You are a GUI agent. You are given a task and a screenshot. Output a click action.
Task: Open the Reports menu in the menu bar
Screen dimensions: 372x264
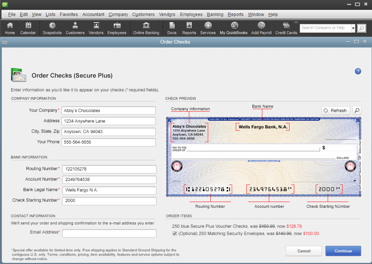(x=235, y=15)
